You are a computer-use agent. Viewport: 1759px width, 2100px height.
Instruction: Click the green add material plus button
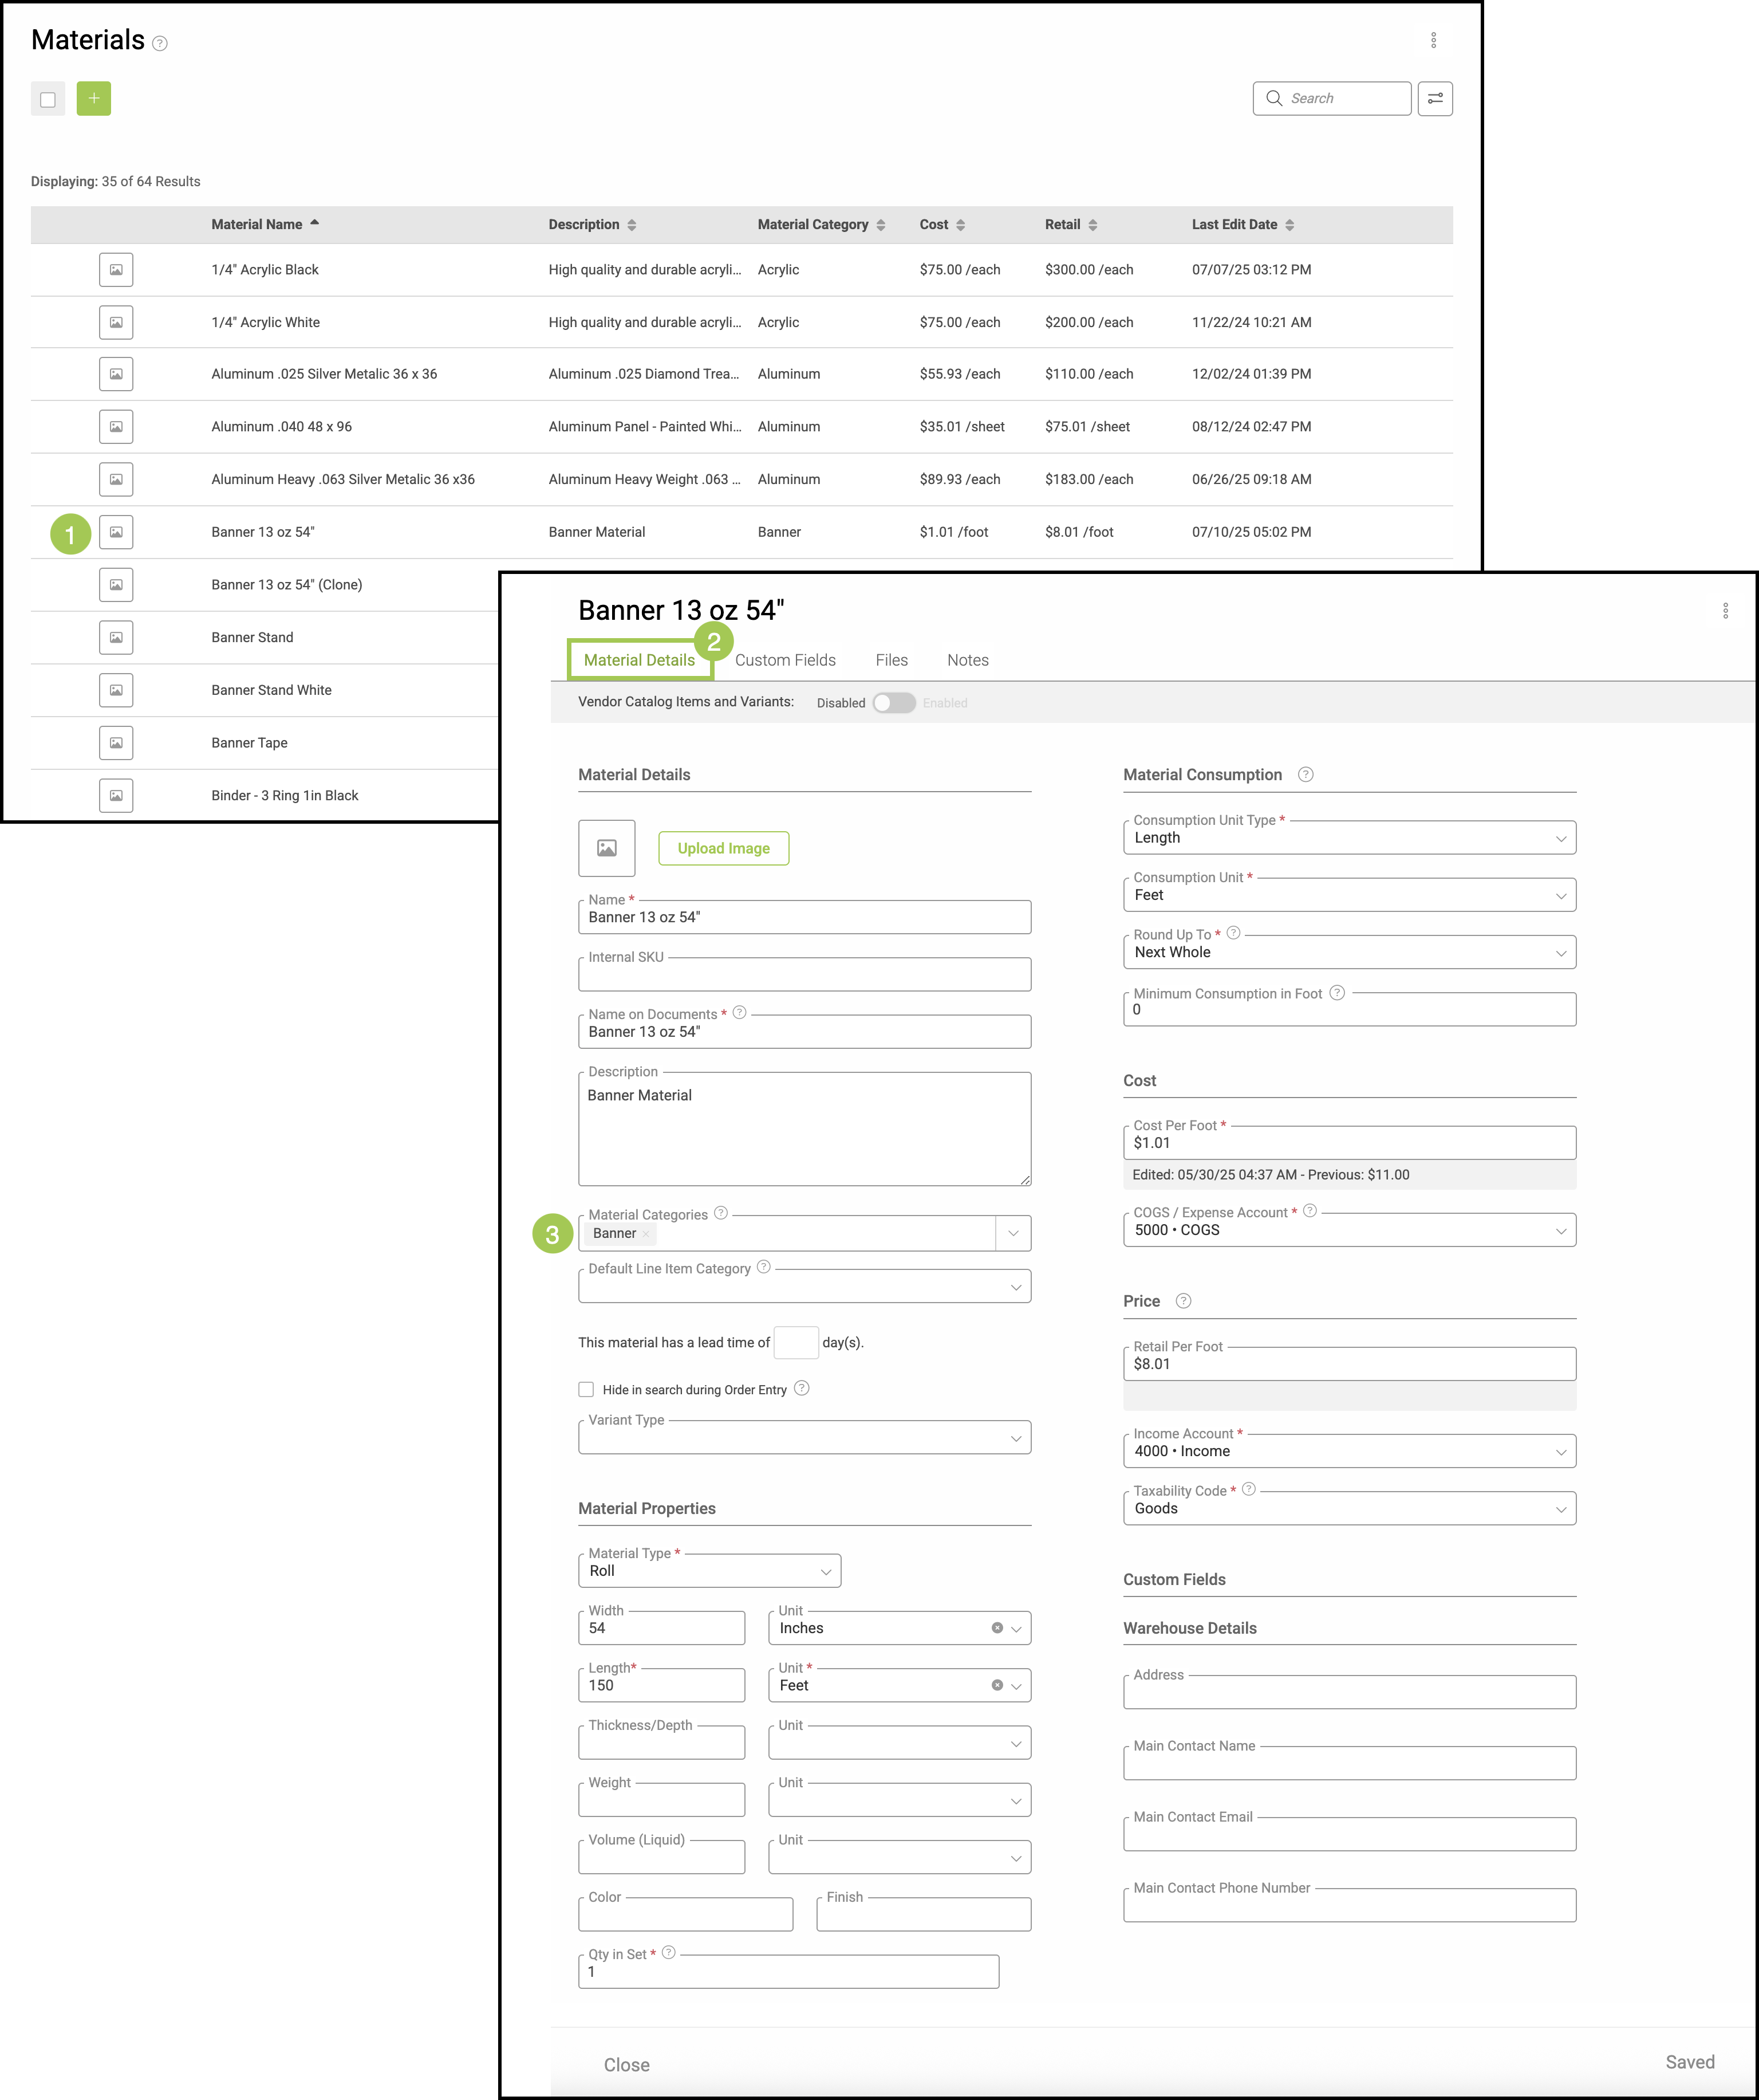(x=93, y=98)
